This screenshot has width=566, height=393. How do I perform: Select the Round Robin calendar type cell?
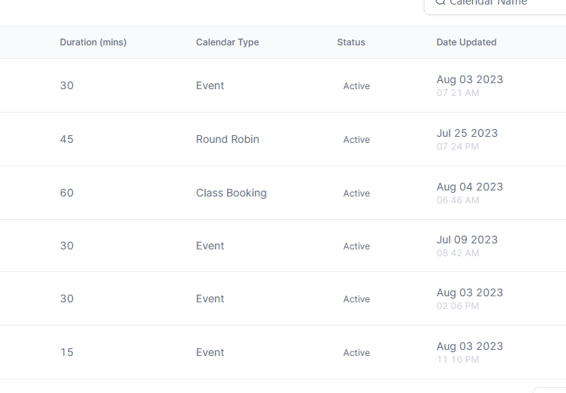pyautogui.click(x=228, y=139)
